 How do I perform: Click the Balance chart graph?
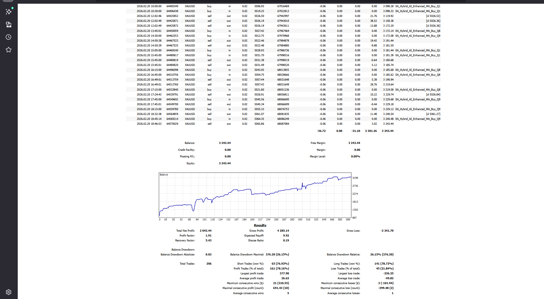click(x=255, y=195)
